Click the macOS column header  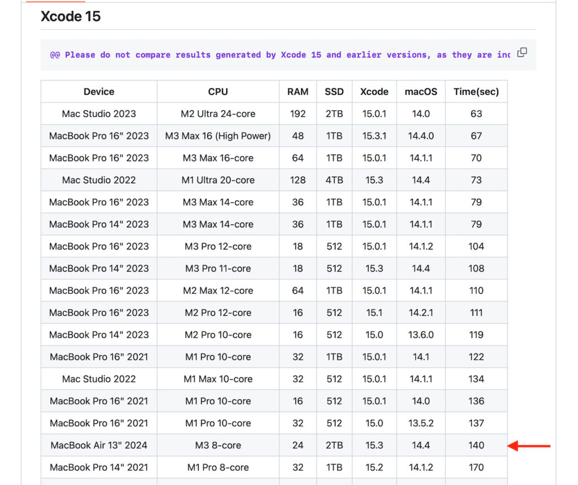tap(421, 91)
